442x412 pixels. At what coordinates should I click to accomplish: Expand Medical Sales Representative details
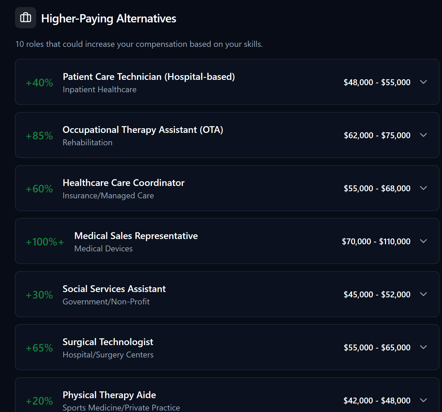pos(424,241)
